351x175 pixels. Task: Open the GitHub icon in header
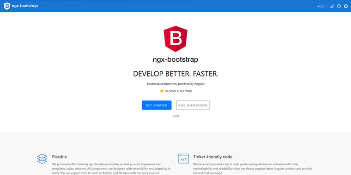click(339, 6)
